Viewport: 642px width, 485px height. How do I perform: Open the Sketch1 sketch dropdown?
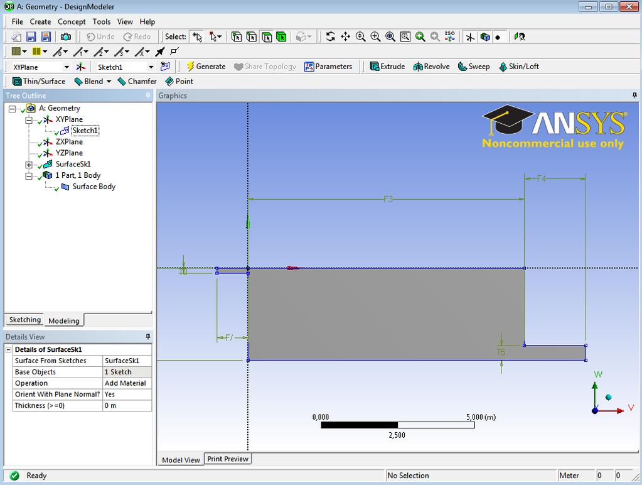pyautogui.click(x=151, y=67)
